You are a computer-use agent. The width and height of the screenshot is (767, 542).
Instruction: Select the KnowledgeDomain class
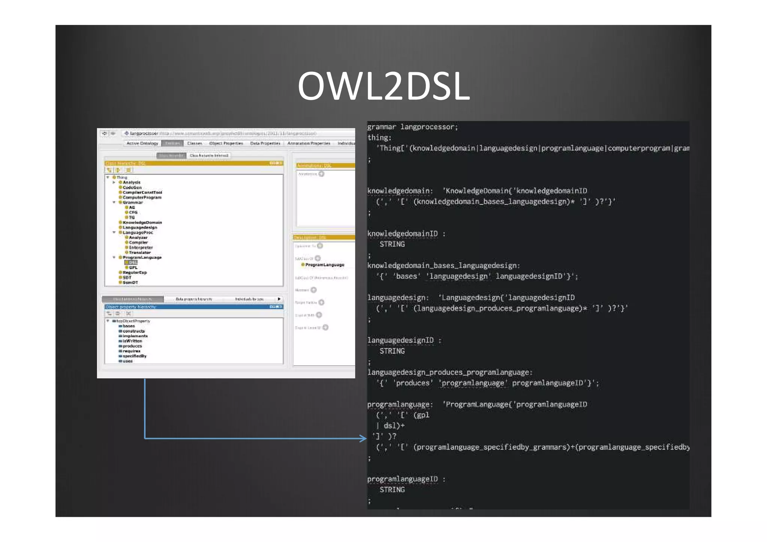click(140, 222)
